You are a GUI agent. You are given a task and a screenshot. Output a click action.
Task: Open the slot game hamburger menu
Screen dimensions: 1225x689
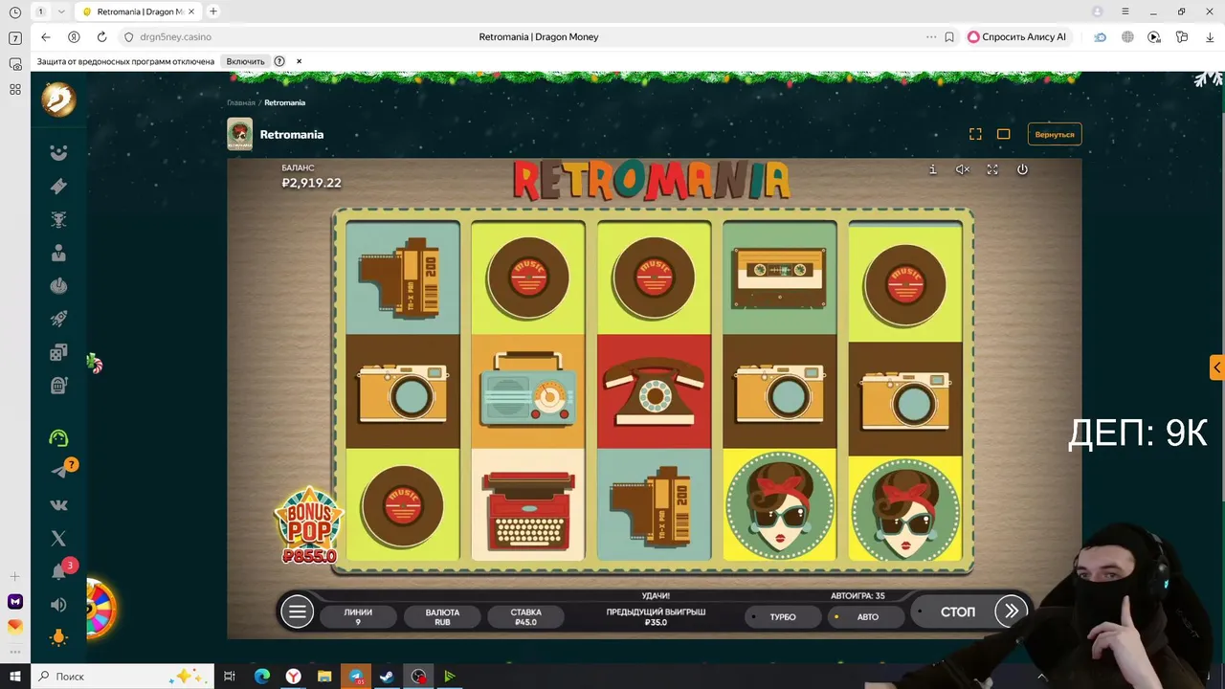coord(298,611)
